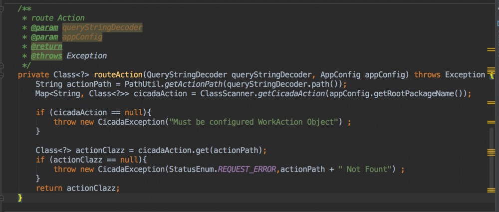
Task: Click the @return Javadoc tag
Action: (x=46, y=46)
